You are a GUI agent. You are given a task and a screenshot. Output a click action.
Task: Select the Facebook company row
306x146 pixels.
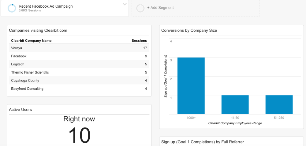coord(79,56)
